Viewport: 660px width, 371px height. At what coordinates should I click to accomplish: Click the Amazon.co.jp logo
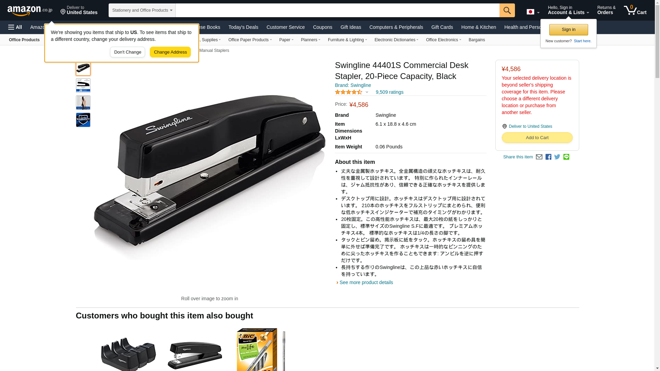(30, 10)
